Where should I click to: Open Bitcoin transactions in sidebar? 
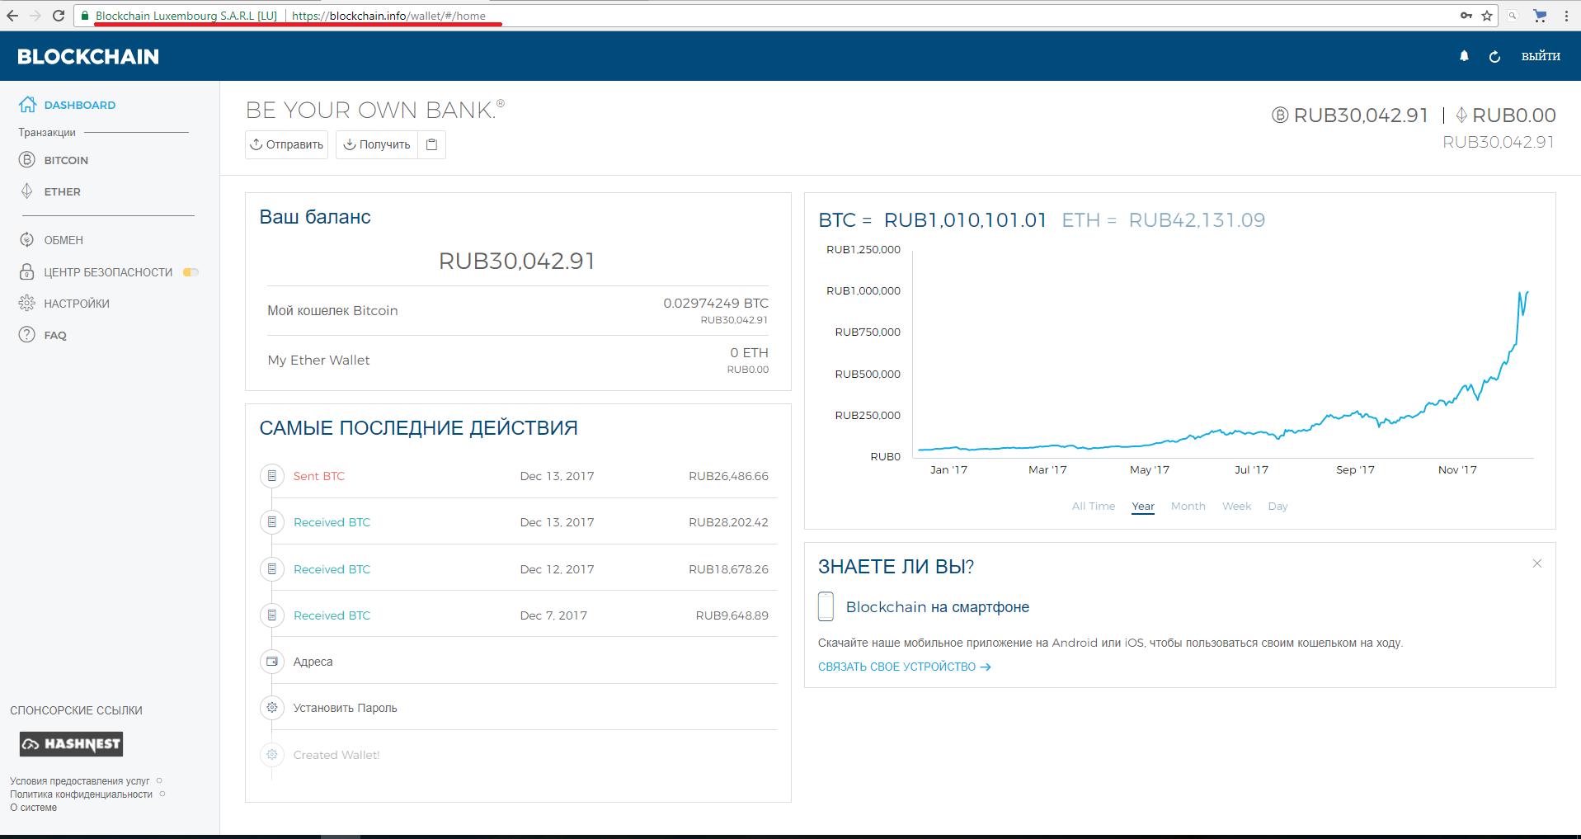54,160
